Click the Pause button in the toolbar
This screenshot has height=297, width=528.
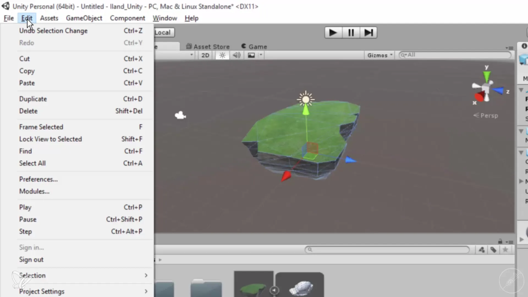351,33
